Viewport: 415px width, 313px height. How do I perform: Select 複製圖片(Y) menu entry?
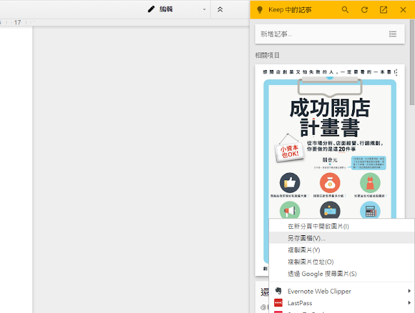point(342,250)
